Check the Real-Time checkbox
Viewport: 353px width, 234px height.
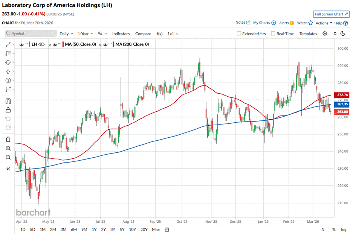(273, 33)
